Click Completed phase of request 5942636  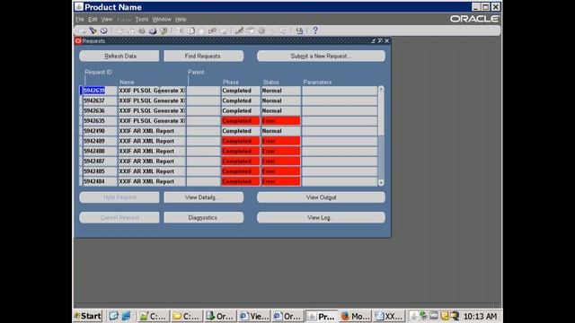click(x=240, y=110)
